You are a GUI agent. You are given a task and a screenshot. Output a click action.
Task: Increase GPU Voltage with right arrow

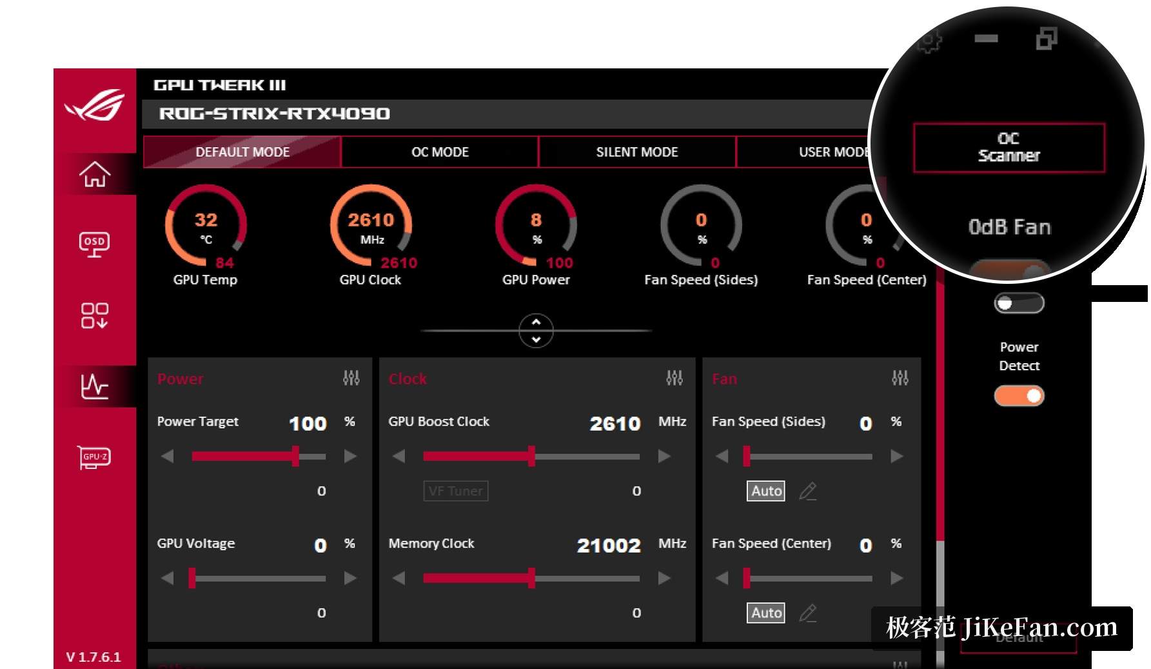point(350,578)
